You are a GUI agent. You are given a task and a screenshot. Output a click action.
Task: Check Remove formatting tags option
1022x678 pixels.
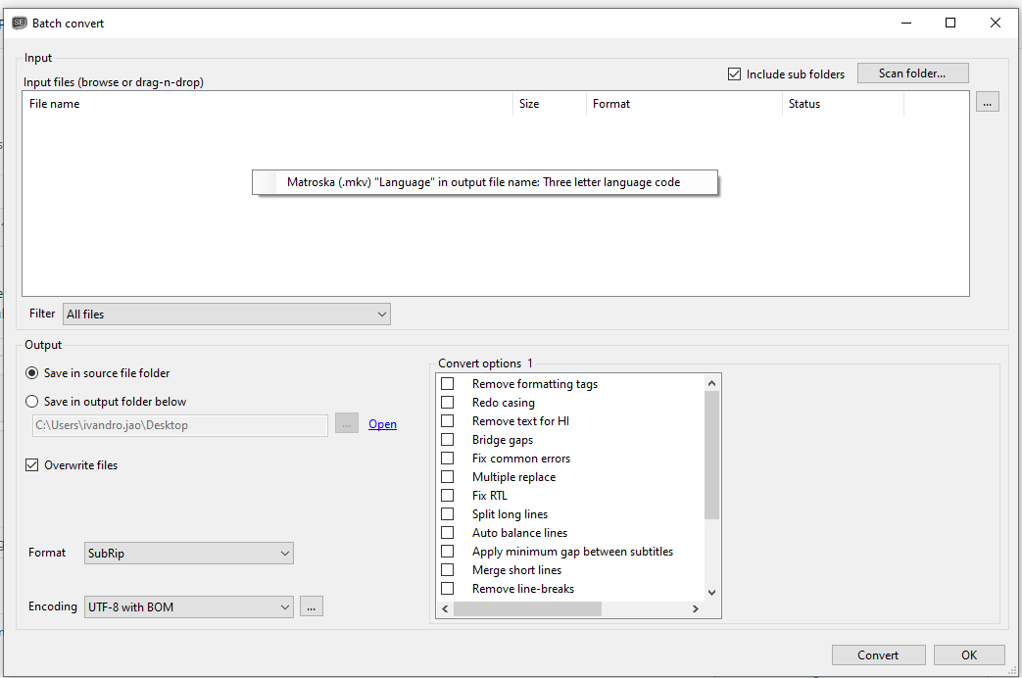click(x=447, y=383)
